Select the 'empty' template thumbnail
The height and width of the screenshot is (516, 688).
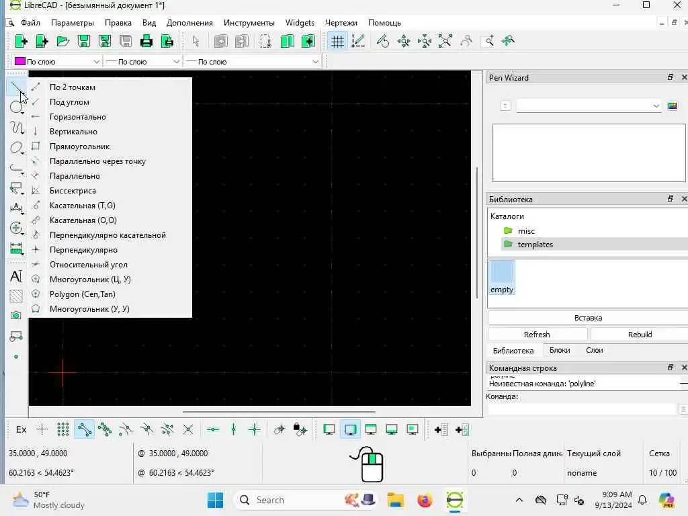(x=501, y=277)
